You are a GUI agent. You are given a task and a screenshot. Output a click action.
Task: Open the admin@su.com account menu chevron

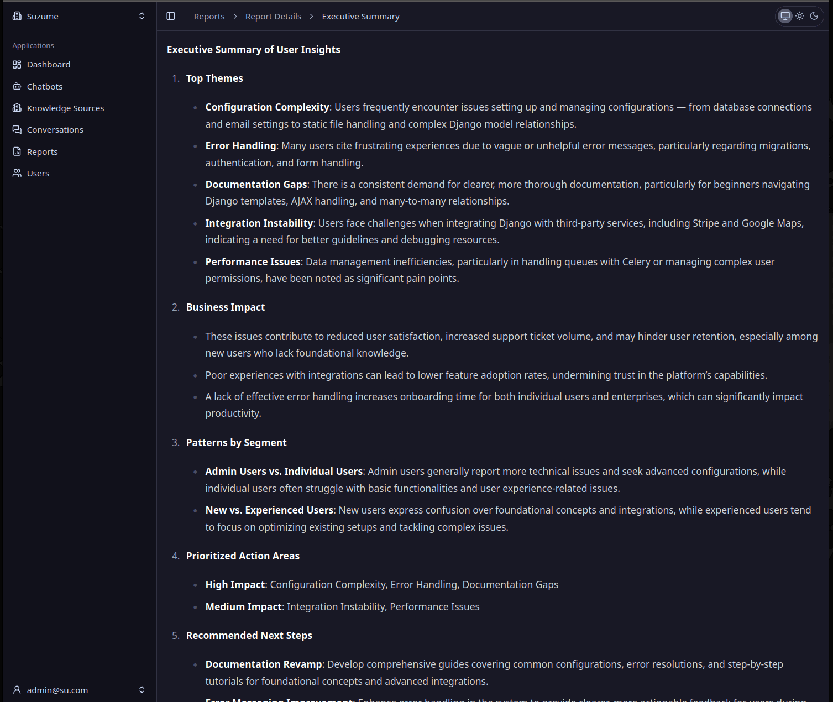(142, 690)
